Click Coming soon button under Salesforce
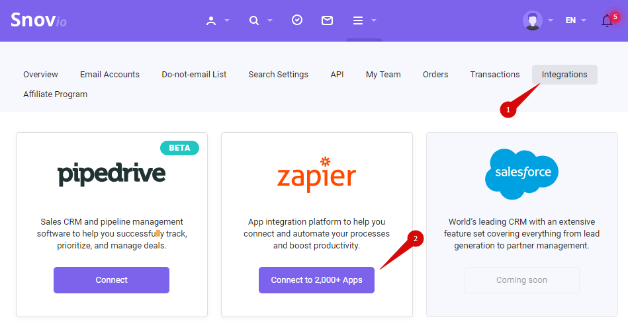This screenshot has width=628, height=333. [x=521, y=280]
